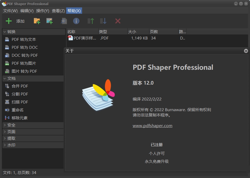Image resolution: width=250 pixels, height=178 pixels.
Task: Click the add folder toolbar icon
Action: click(37, 21)
